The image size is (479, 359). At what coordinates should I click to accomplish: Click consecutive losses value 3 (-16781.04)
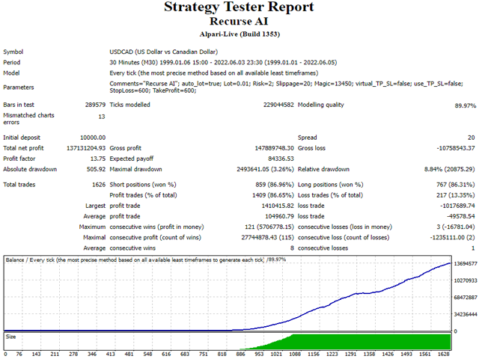coord(456,227)
